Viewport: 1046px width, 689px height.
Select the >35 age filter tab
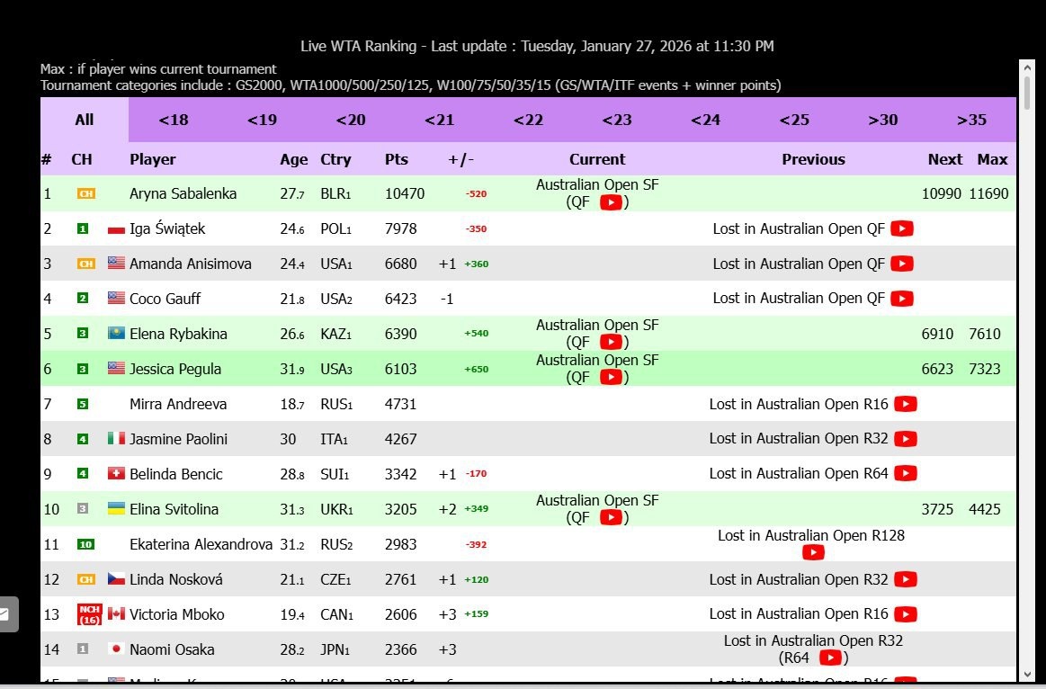point(972,120)
